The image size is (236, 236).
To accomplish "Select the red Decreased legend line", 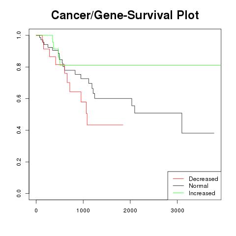I will (x=178, y=178).
